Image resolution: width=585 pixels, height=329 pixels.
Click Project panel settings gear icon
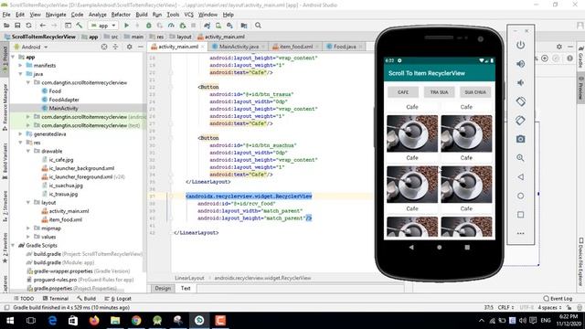tap(130, 47)
